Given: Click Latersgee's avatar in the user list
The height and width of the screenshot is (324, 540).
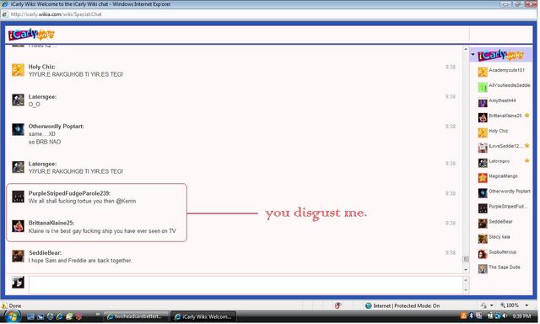Looking at the screenshot, I should [483, 163].
